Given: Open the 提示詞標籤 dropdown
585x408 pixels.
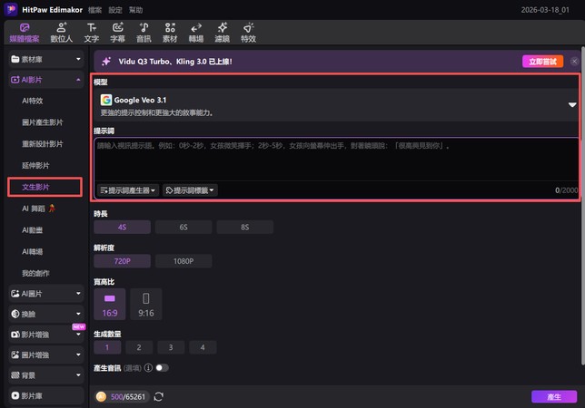Looking at the screenshot, I should pos(190,190).
